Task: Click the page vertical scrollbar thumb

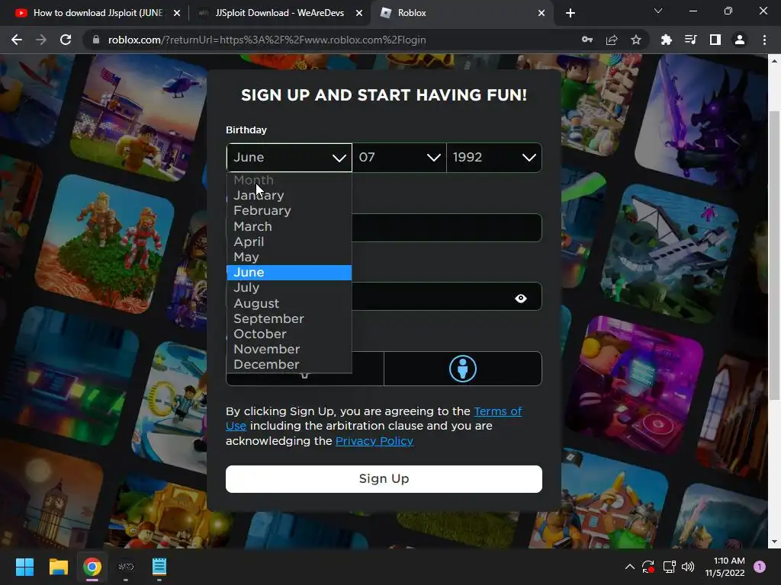Action: 774,255
